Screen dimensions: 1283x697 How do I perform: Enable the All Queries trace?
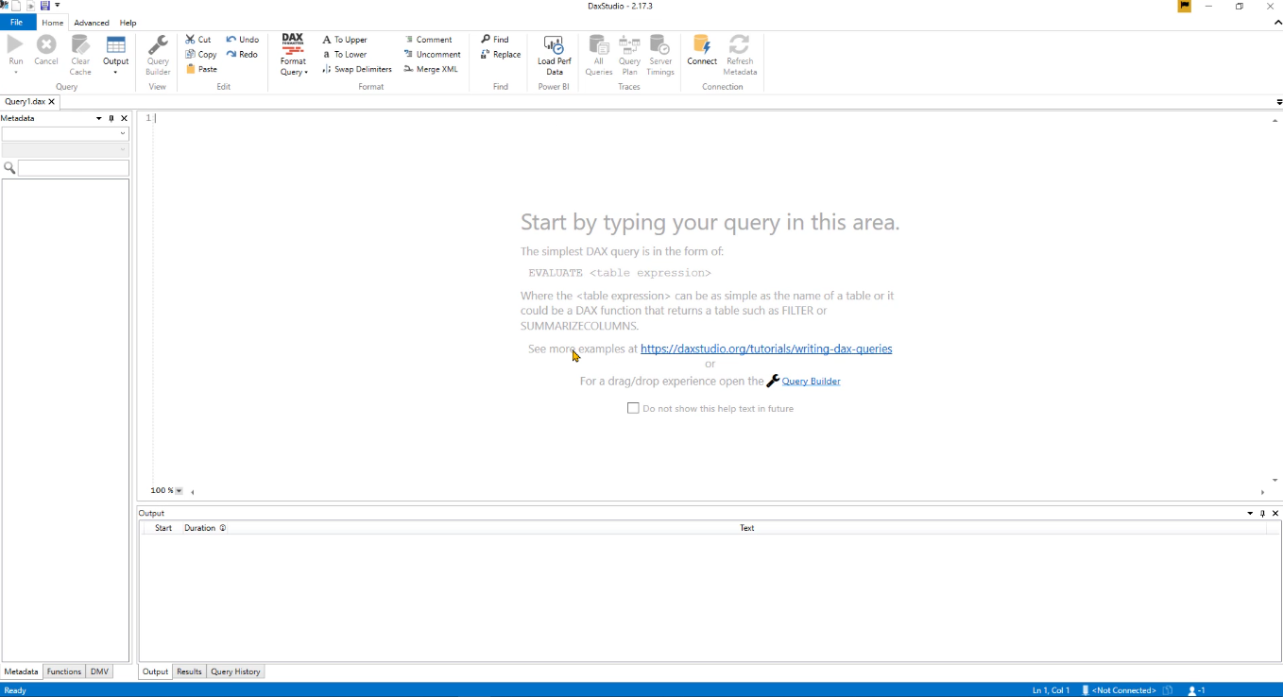click(598, 55)
